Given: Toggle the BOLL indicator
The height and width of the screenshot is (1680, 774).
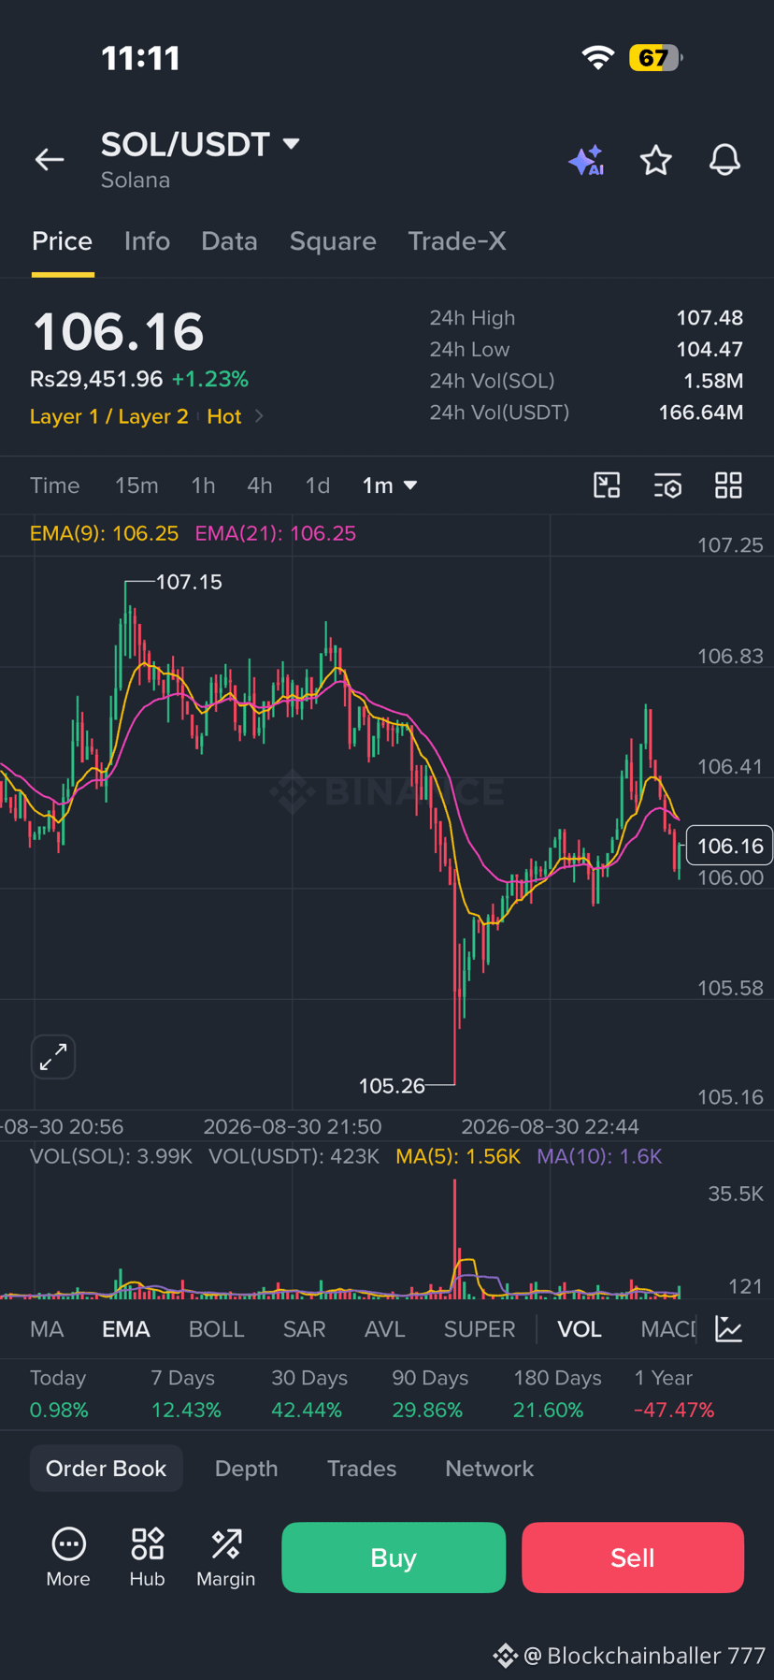Looking at the screenshot, I should coord(216,1329).
